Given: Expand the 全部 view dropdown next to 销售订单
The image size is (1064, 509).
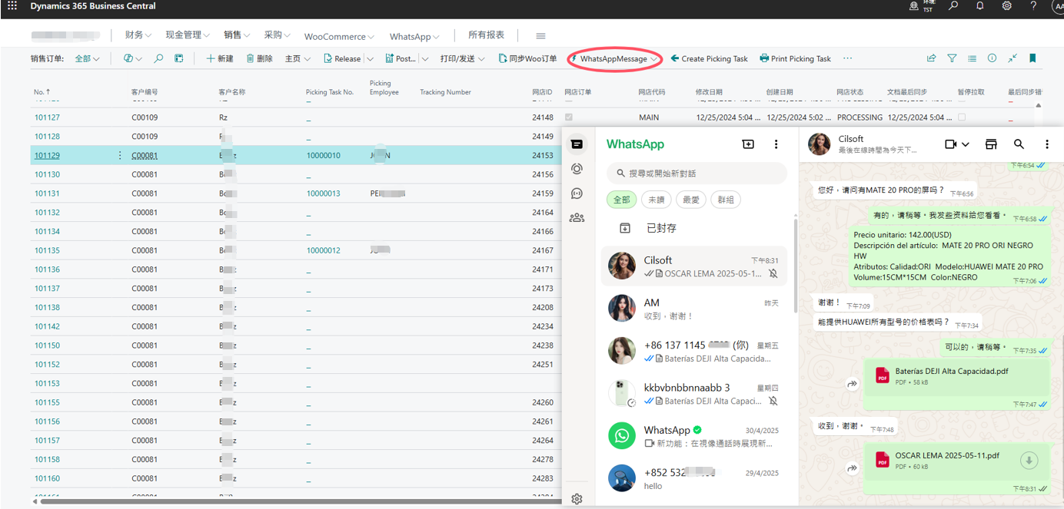Looking at the screenshot, I should click(x=88, y=58).
